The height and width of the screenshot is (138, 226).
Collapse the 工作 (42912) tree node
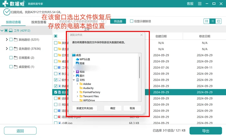[2, 31]
